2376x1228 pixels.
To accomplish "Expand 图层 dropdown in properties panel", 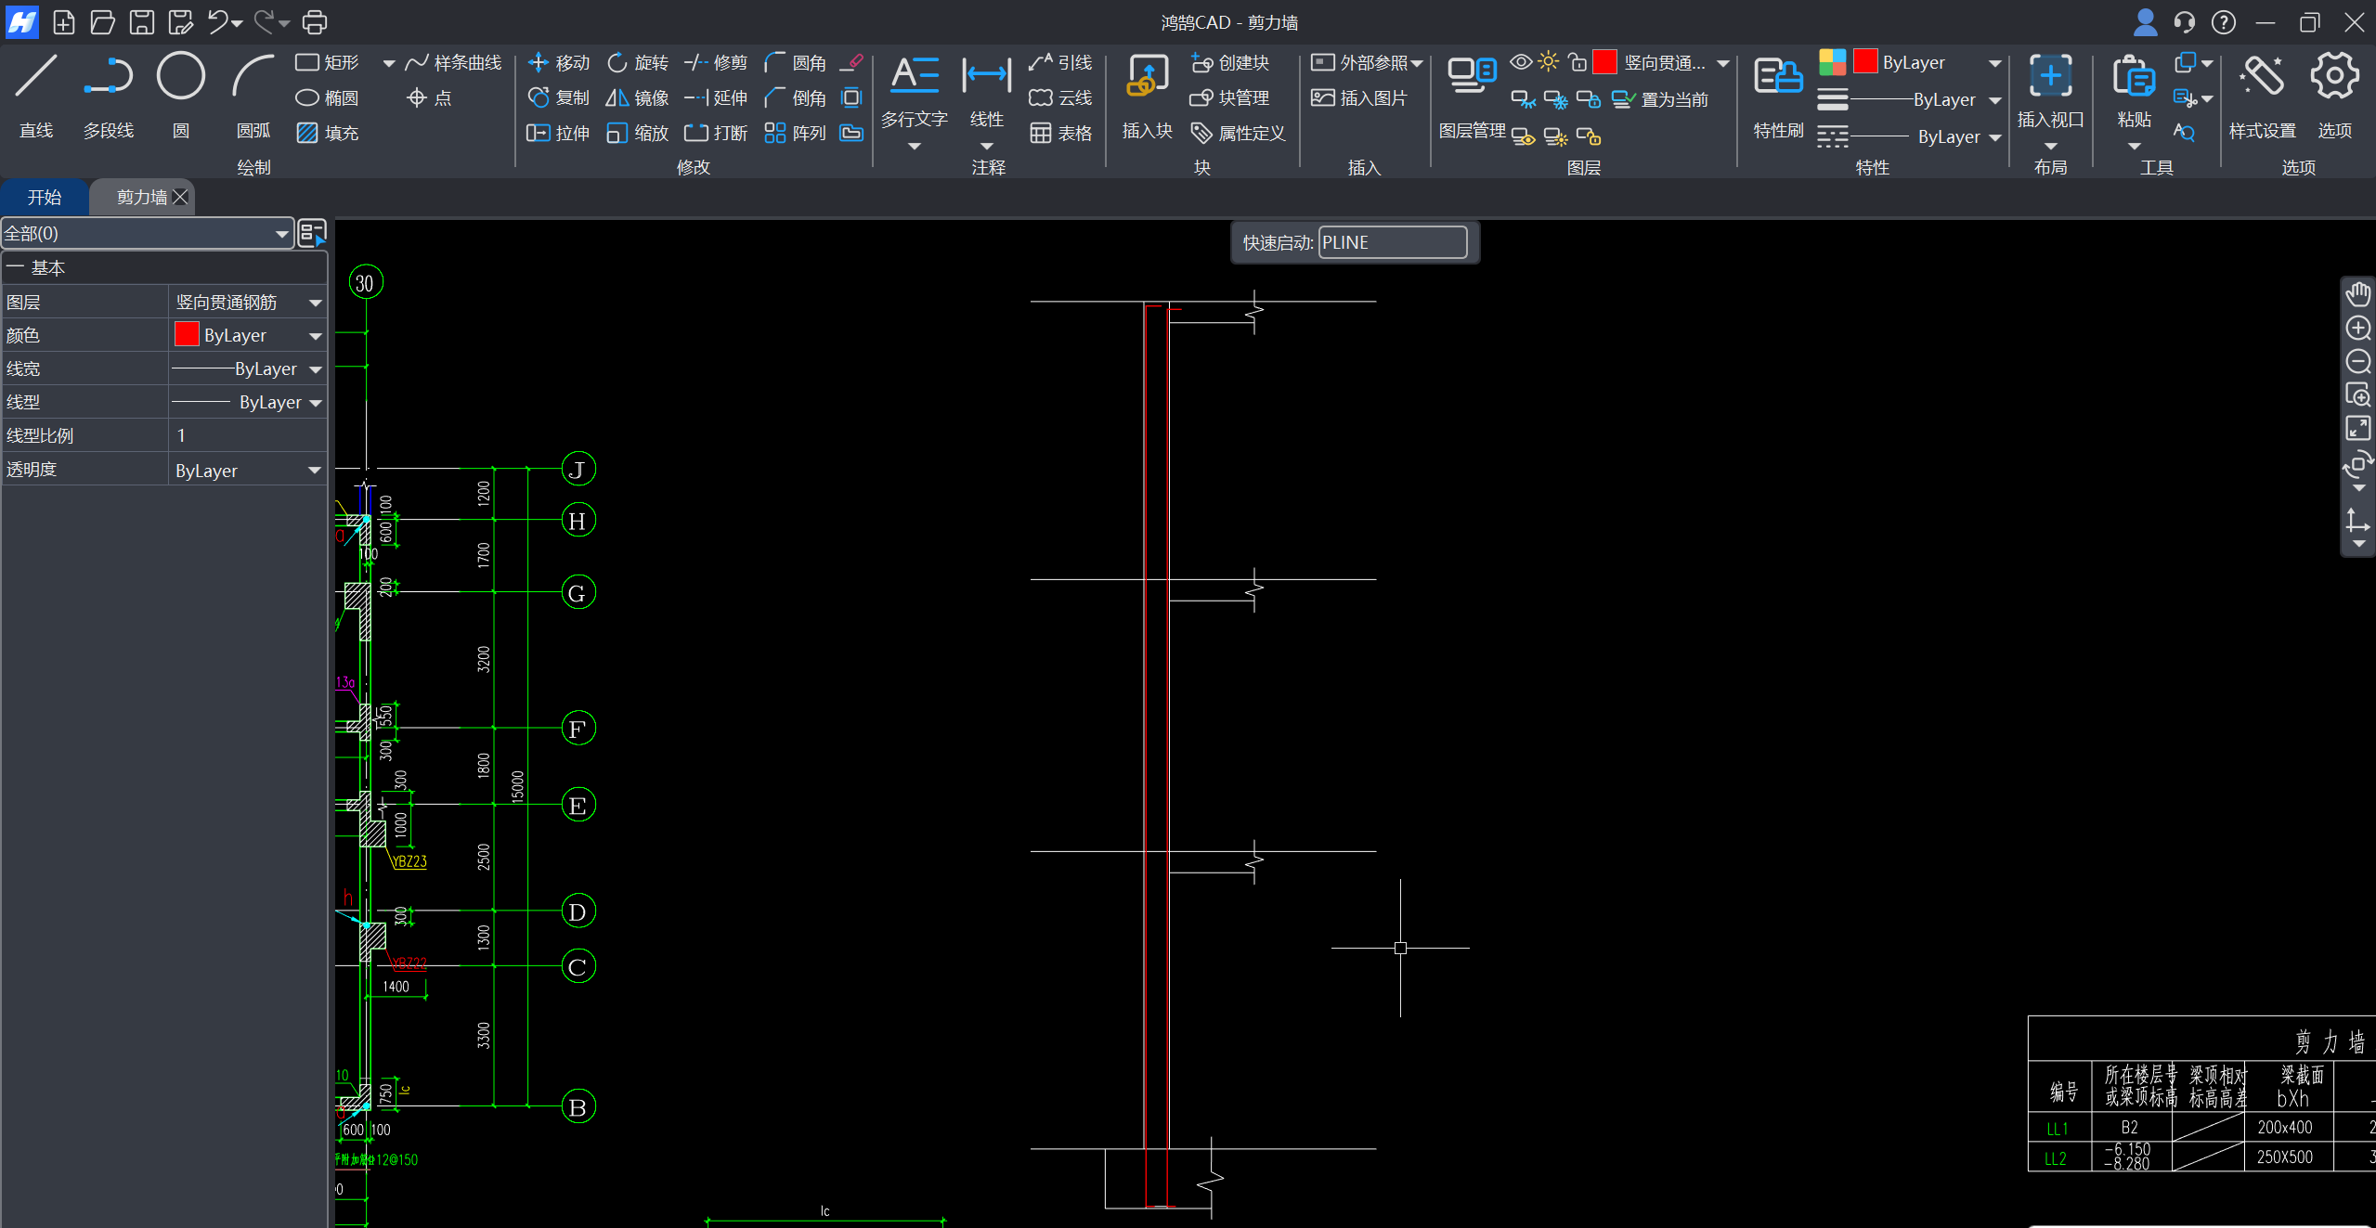I will point(315,303).
